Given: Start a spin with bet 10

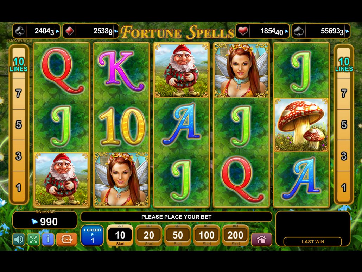Looking at the screenshot, I should click(120, 235).
